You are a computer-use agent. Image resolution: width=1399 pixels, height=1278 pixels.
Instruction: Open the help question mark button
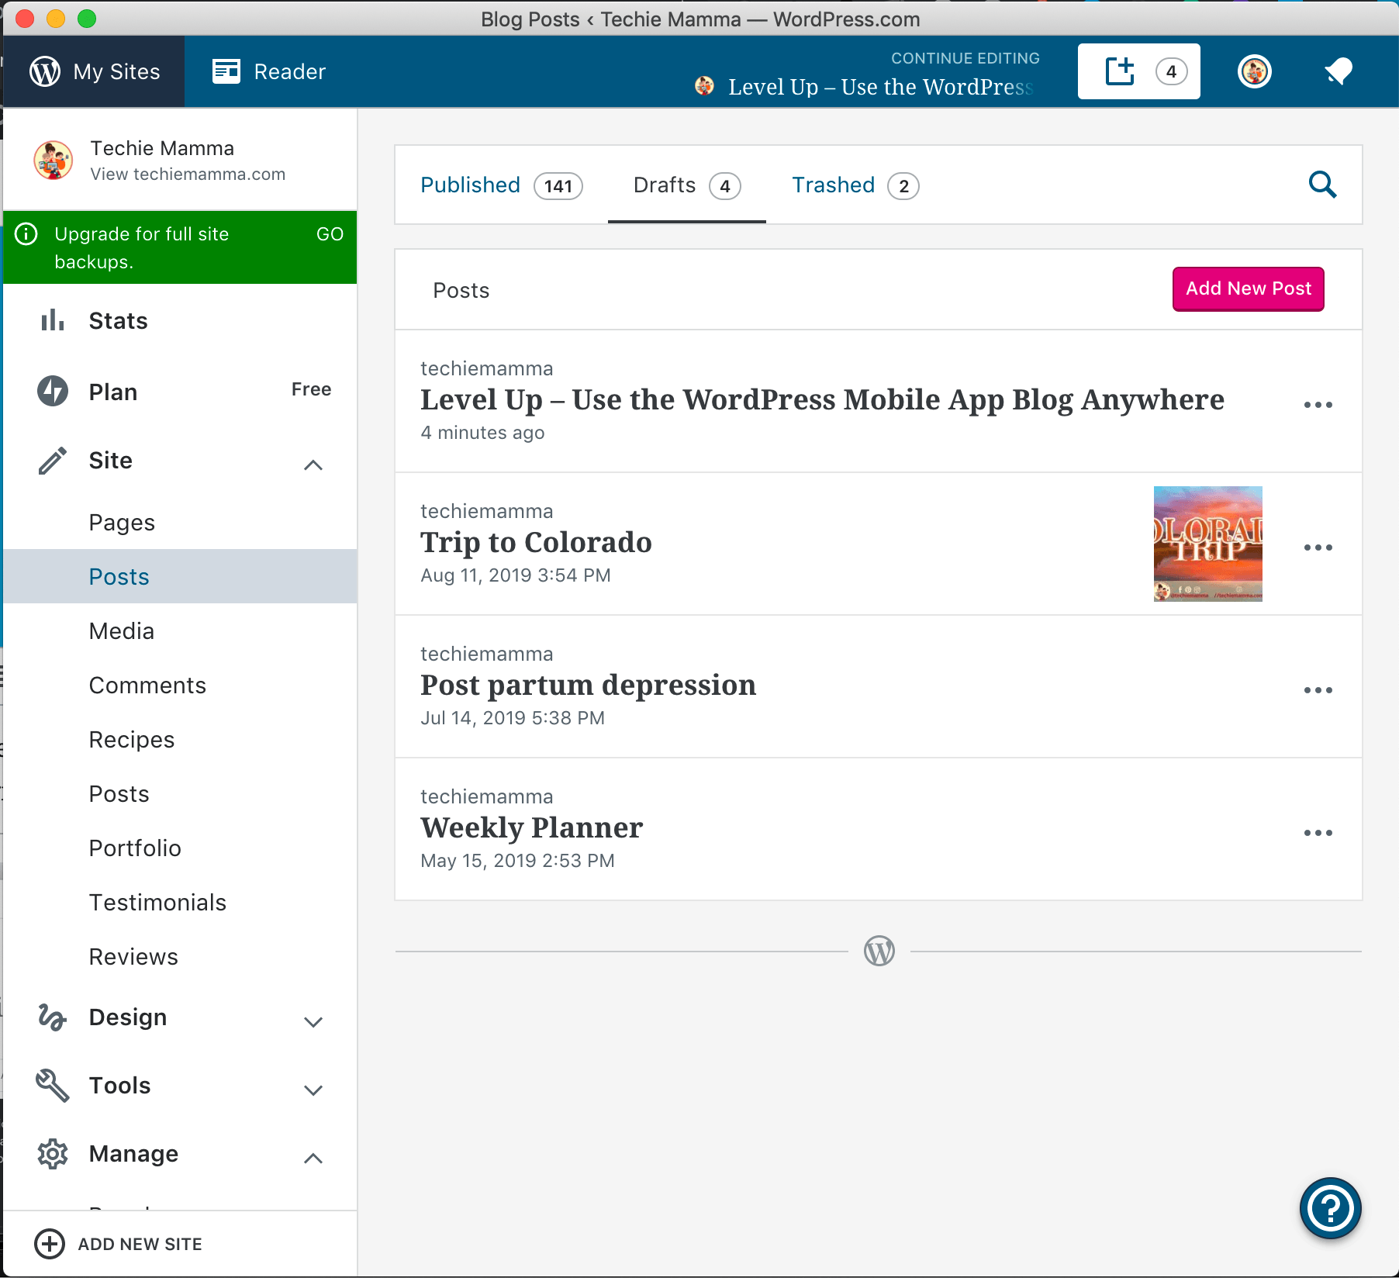[x=1331, y=1208]
